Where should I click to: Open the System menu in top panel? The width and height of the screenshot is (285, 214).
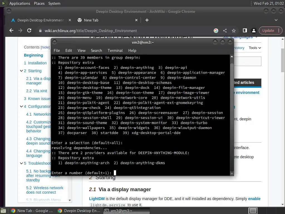[x=54, y=3]
